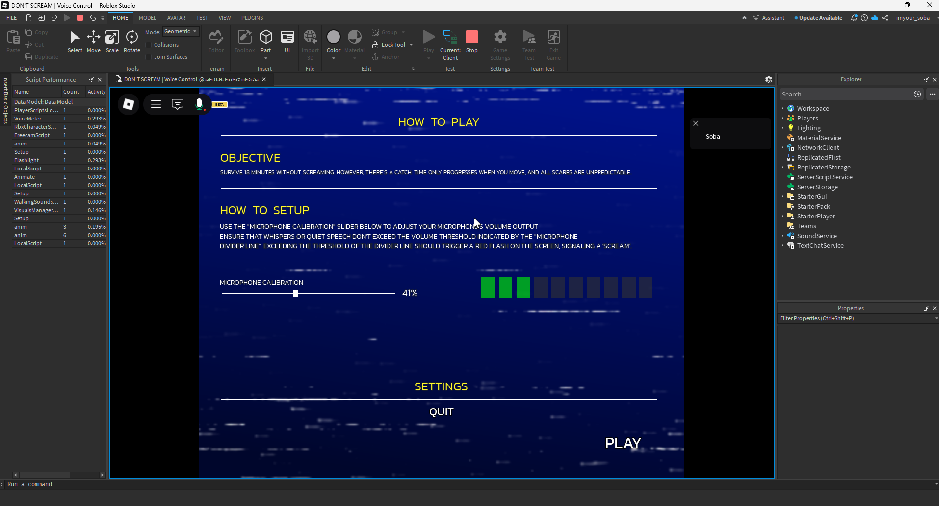
Task: Click the undo arrow in top bar
Action: [92, 18]
